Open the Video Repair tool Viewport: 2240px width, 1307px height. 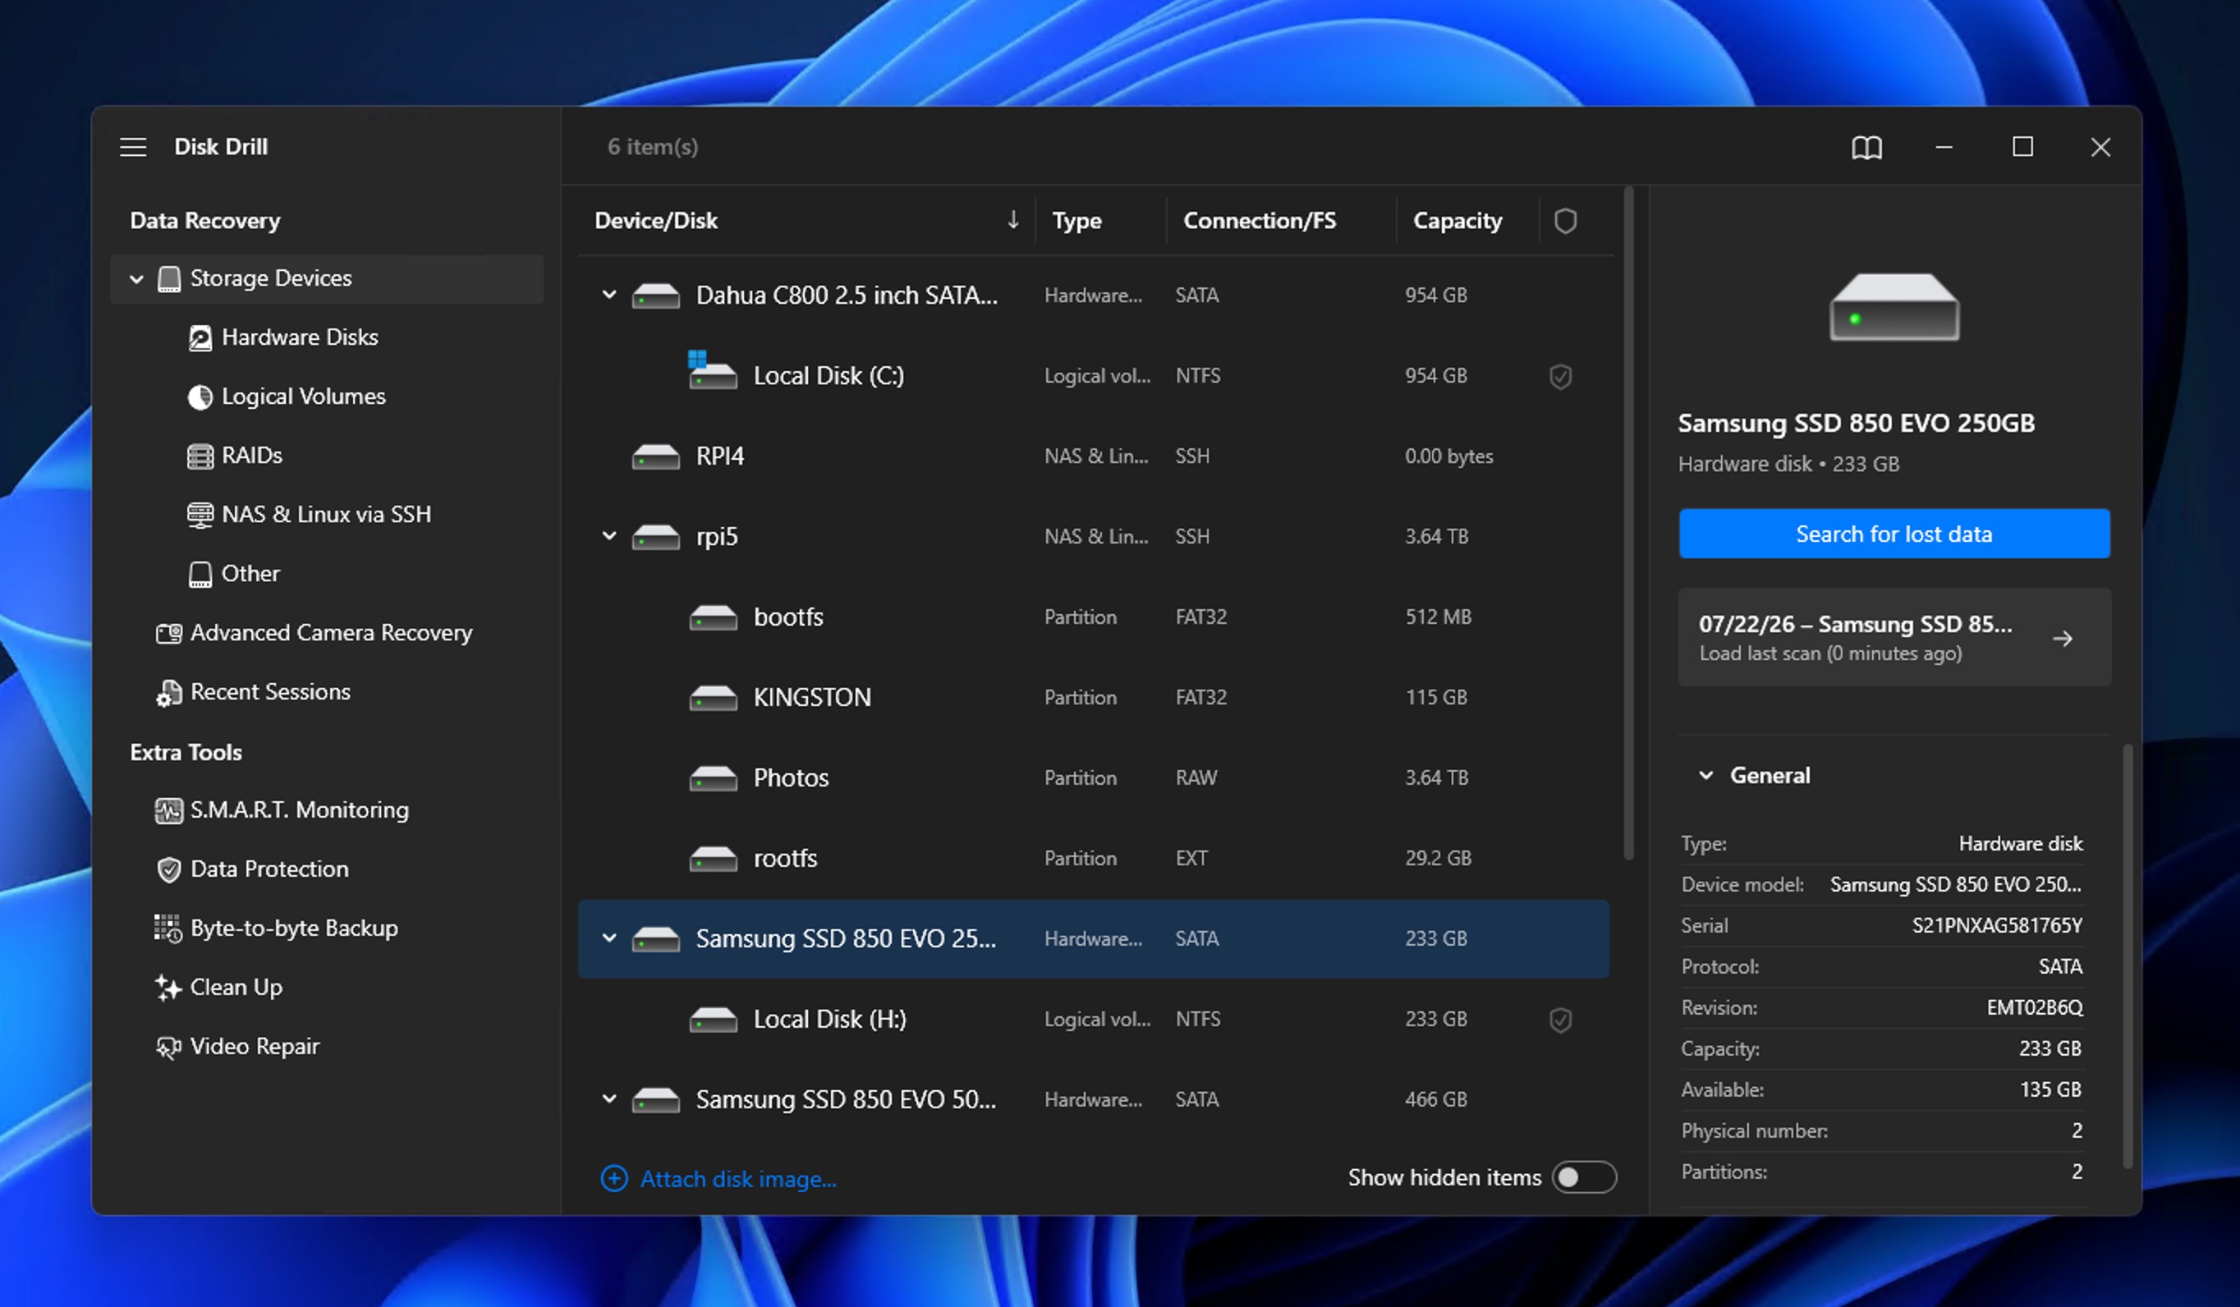pyautogui.click(x=255, y=1047)
